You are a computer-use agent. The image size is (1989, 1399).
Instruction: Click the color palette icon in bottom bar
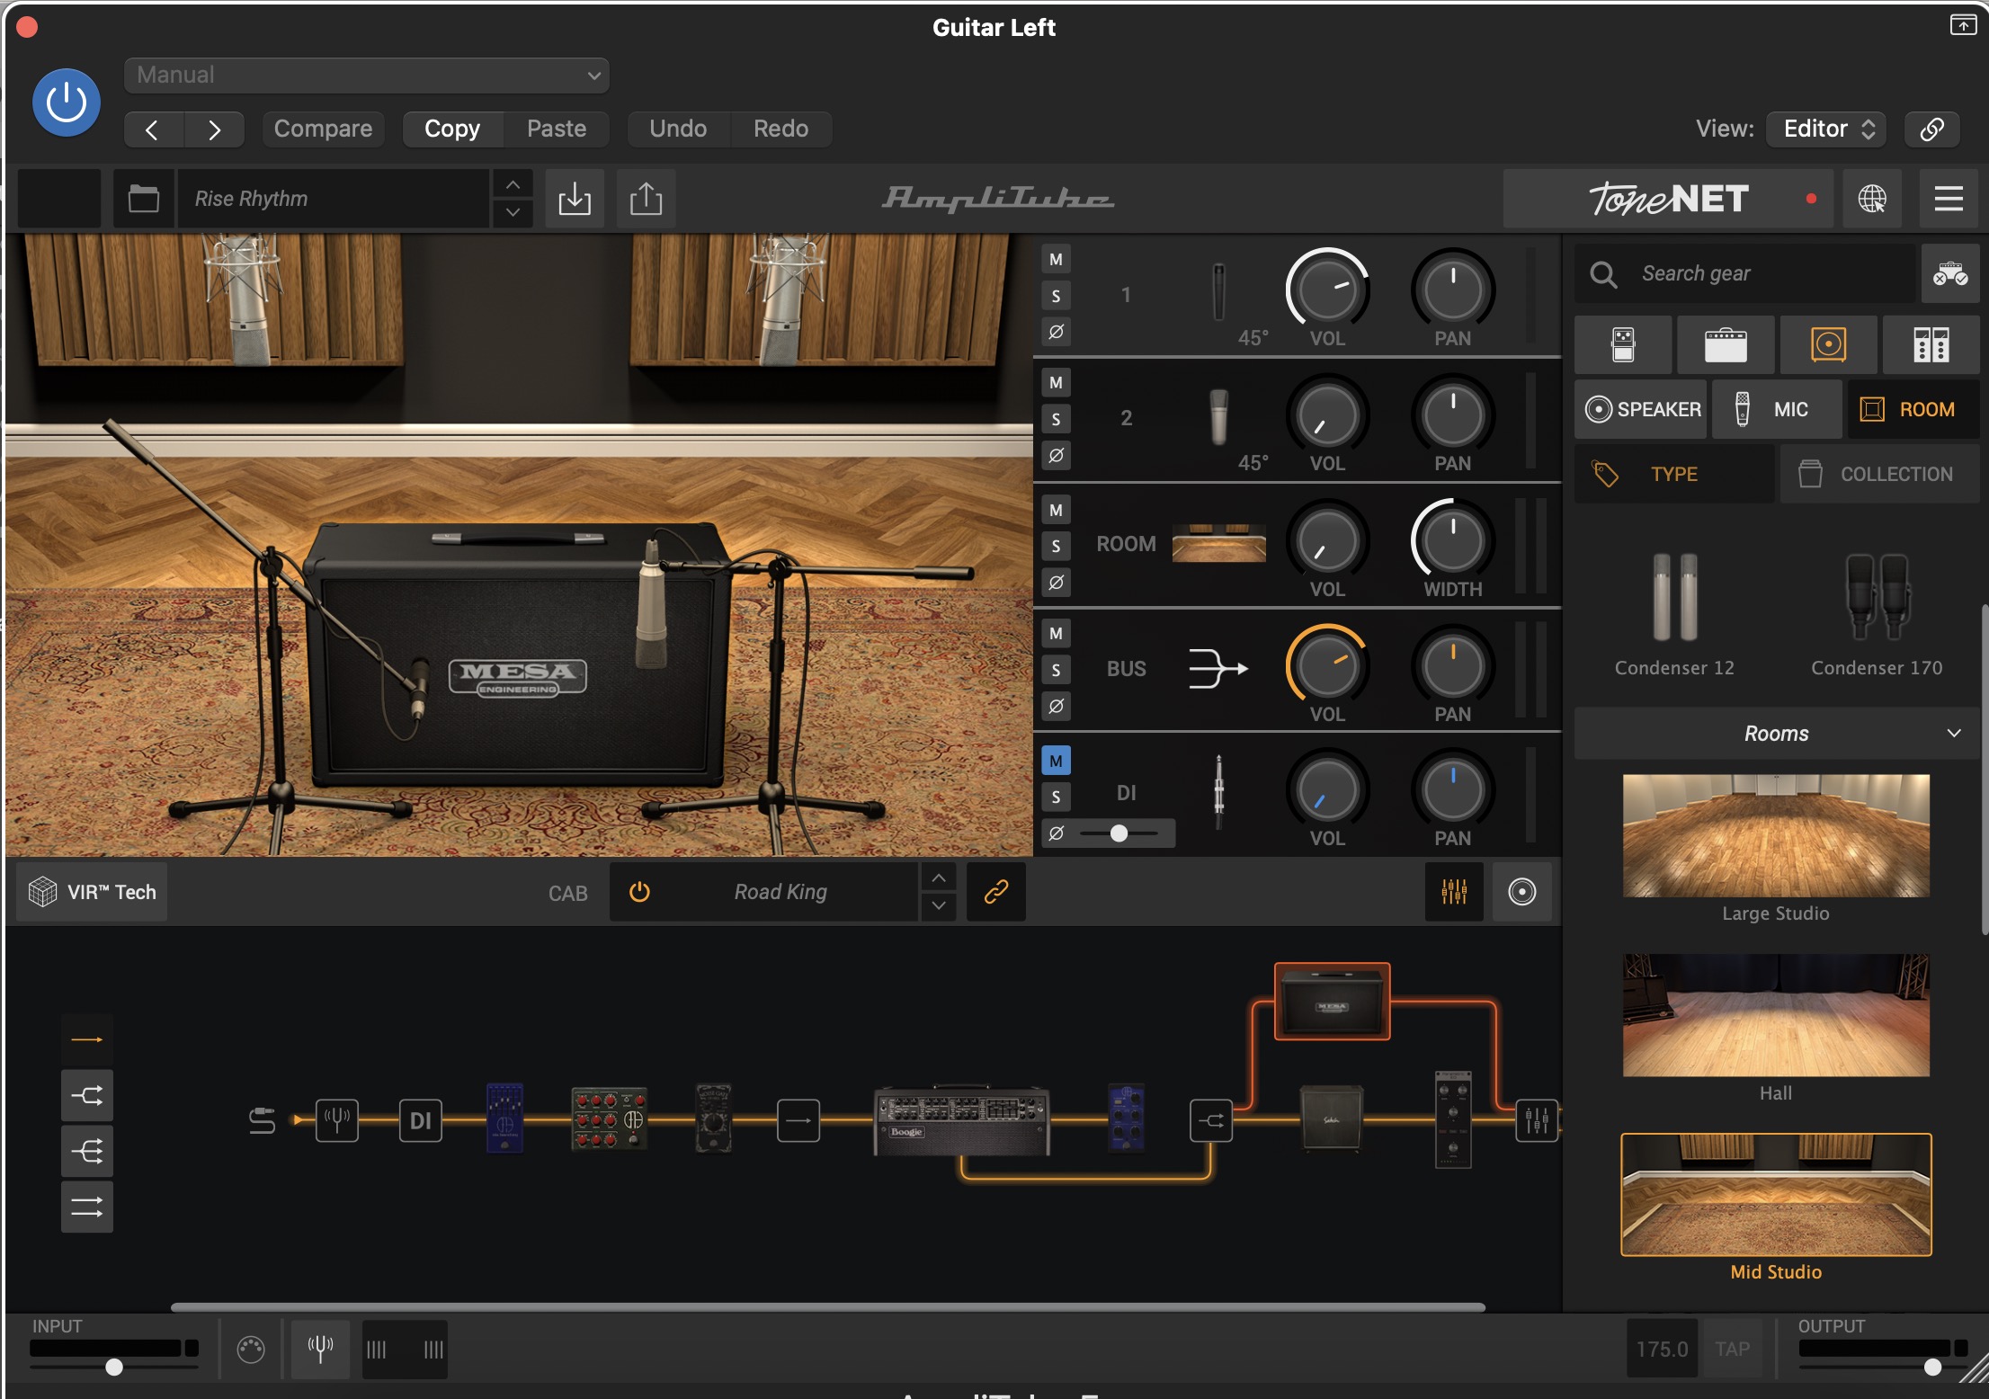click(x=251, y=1350)
